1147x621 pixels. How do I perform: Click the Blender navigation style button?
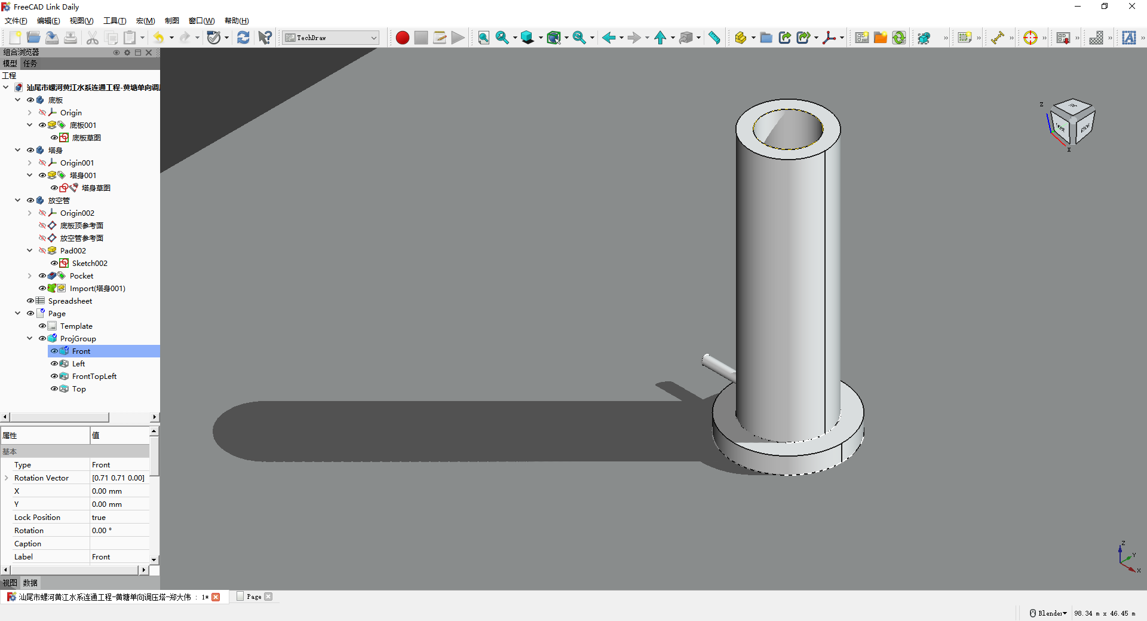1048,613
